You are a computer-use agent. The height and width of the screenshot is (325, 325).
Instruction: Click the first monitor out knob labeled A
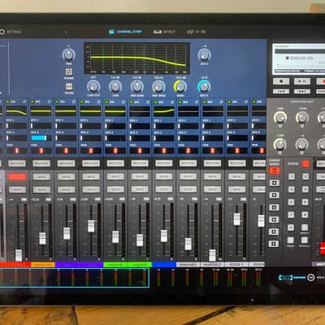[x=280, y=117]
